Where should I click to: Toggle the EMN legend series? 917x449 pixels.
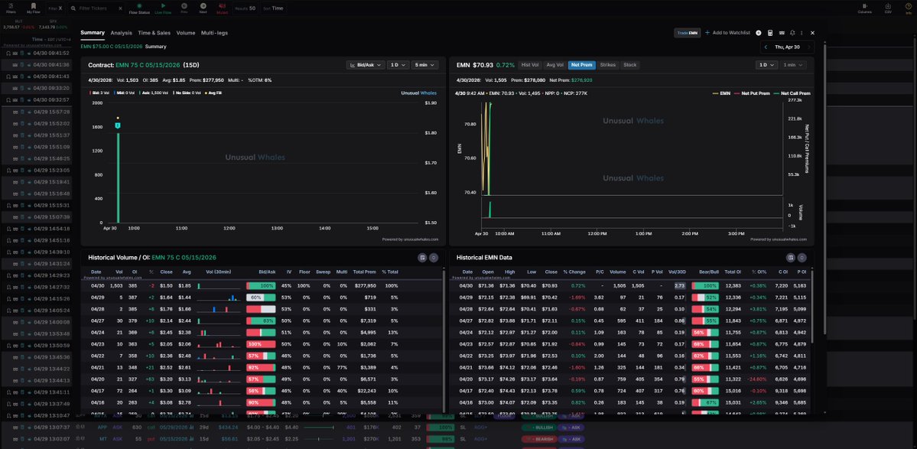coord(722,93)
